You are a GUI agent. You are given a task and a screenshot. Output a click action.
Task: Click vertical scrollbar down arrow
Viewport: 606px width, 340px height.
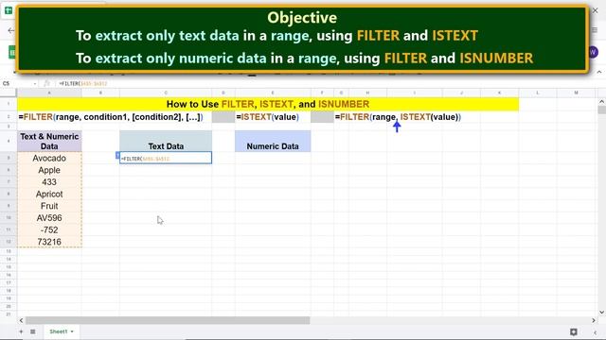click(x=602, y=313)
